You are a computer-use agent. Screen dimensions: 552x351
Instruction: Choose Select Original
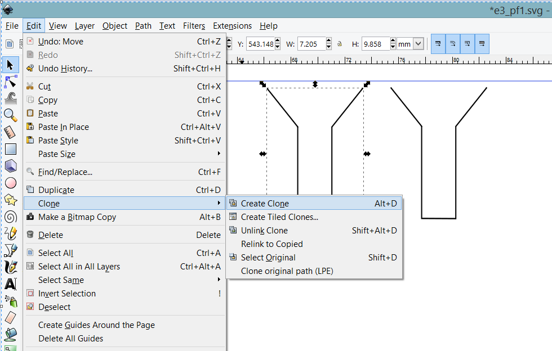pyautogui.click(x=314, y=258)
